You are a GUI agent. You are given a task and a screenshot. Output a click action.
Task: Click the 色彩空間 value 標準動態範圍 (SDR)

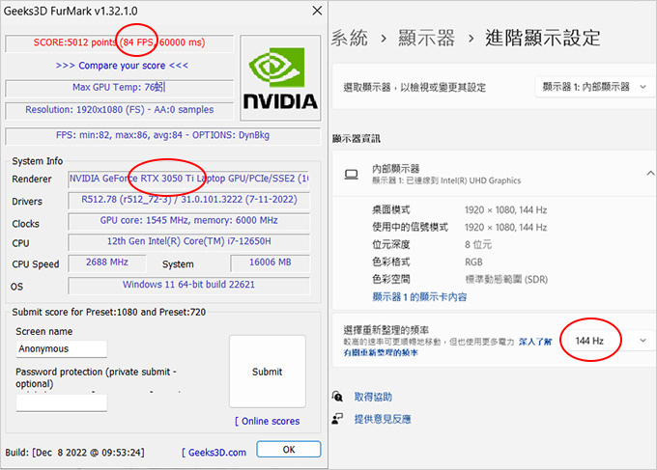click(506, 280)
